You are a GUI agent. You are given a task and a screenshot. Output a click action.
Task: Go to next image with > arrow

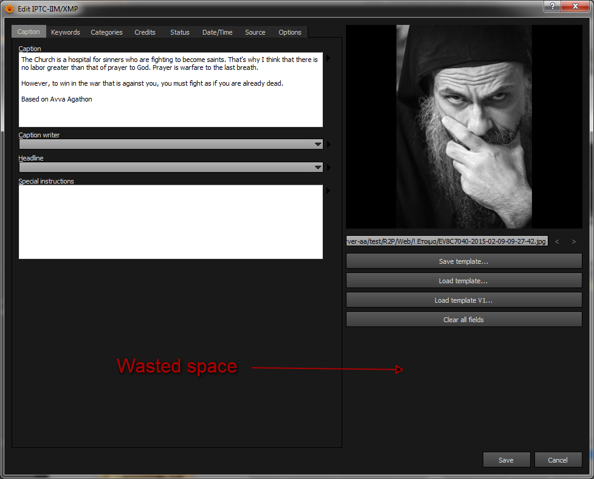click(x=574, y=241)
